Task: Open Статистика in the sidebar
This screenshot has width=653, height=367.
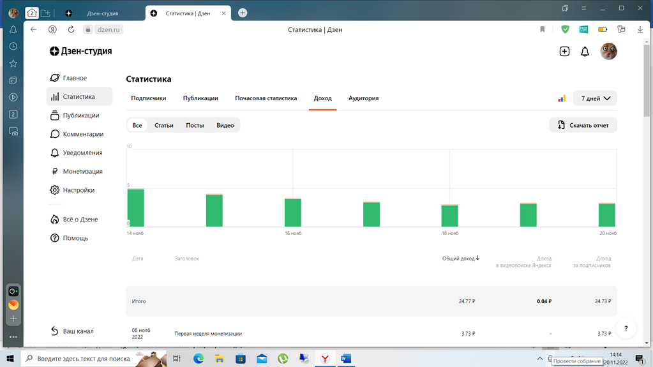Action: click(79, 96)
